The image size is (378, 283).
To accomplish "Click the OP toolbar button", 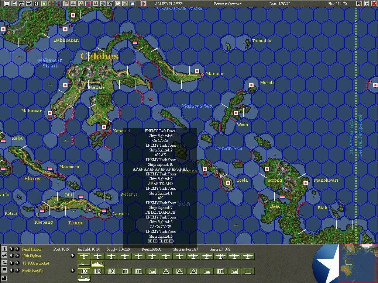I will 118,3.
